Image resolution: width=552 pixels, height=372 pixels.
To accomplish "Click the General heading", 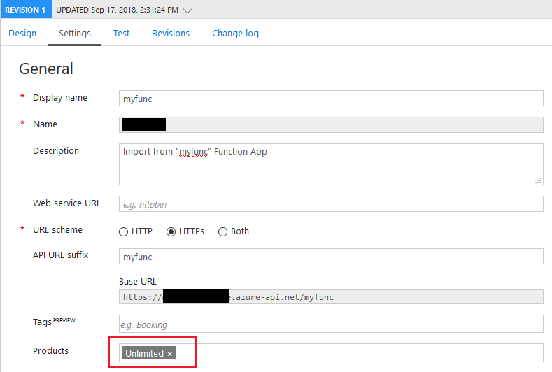I will coord(46,69).
